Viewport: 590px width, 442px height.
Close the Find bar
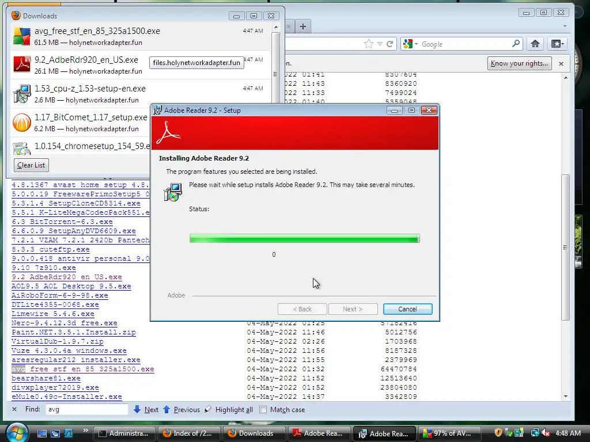point(14,409)
